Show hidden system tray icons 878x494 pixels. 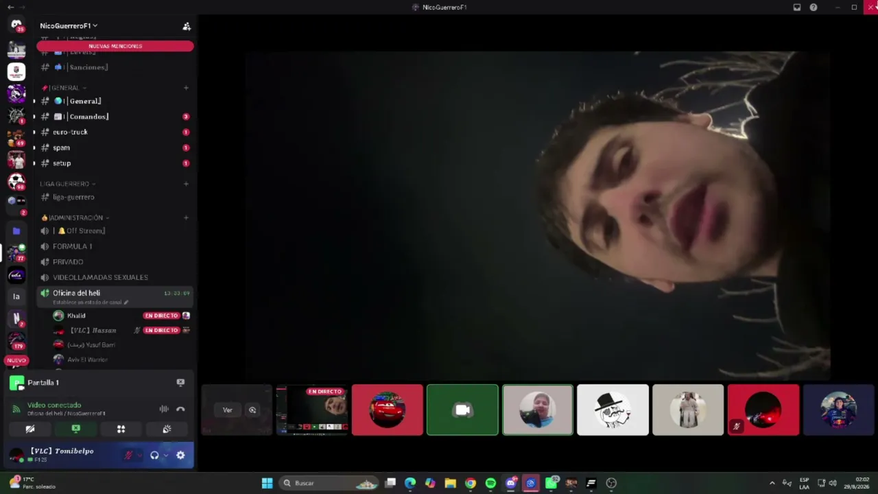pyautogui.click(x=772, y=483)
